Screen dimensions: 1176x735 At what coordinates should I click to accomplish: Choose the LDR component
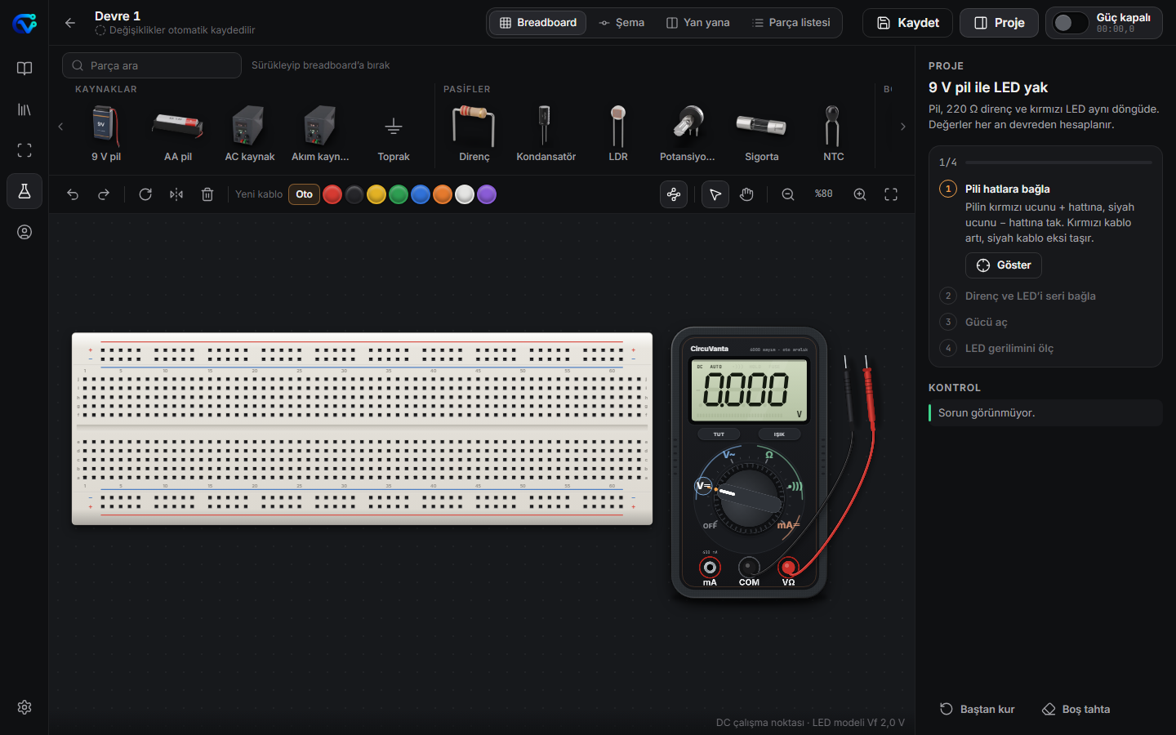coord(618,132)
